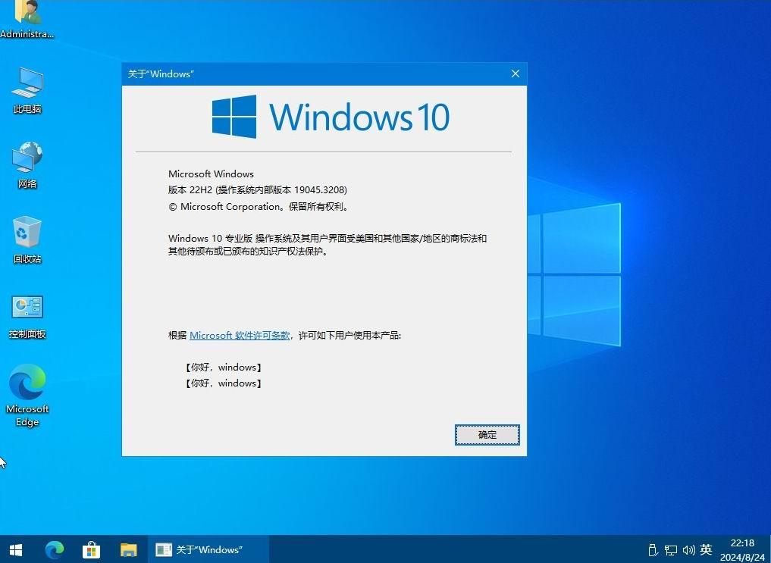Switch input language via 英 indicator
The width and height of the screenshot is (771, 563).
tap(705, 549)
